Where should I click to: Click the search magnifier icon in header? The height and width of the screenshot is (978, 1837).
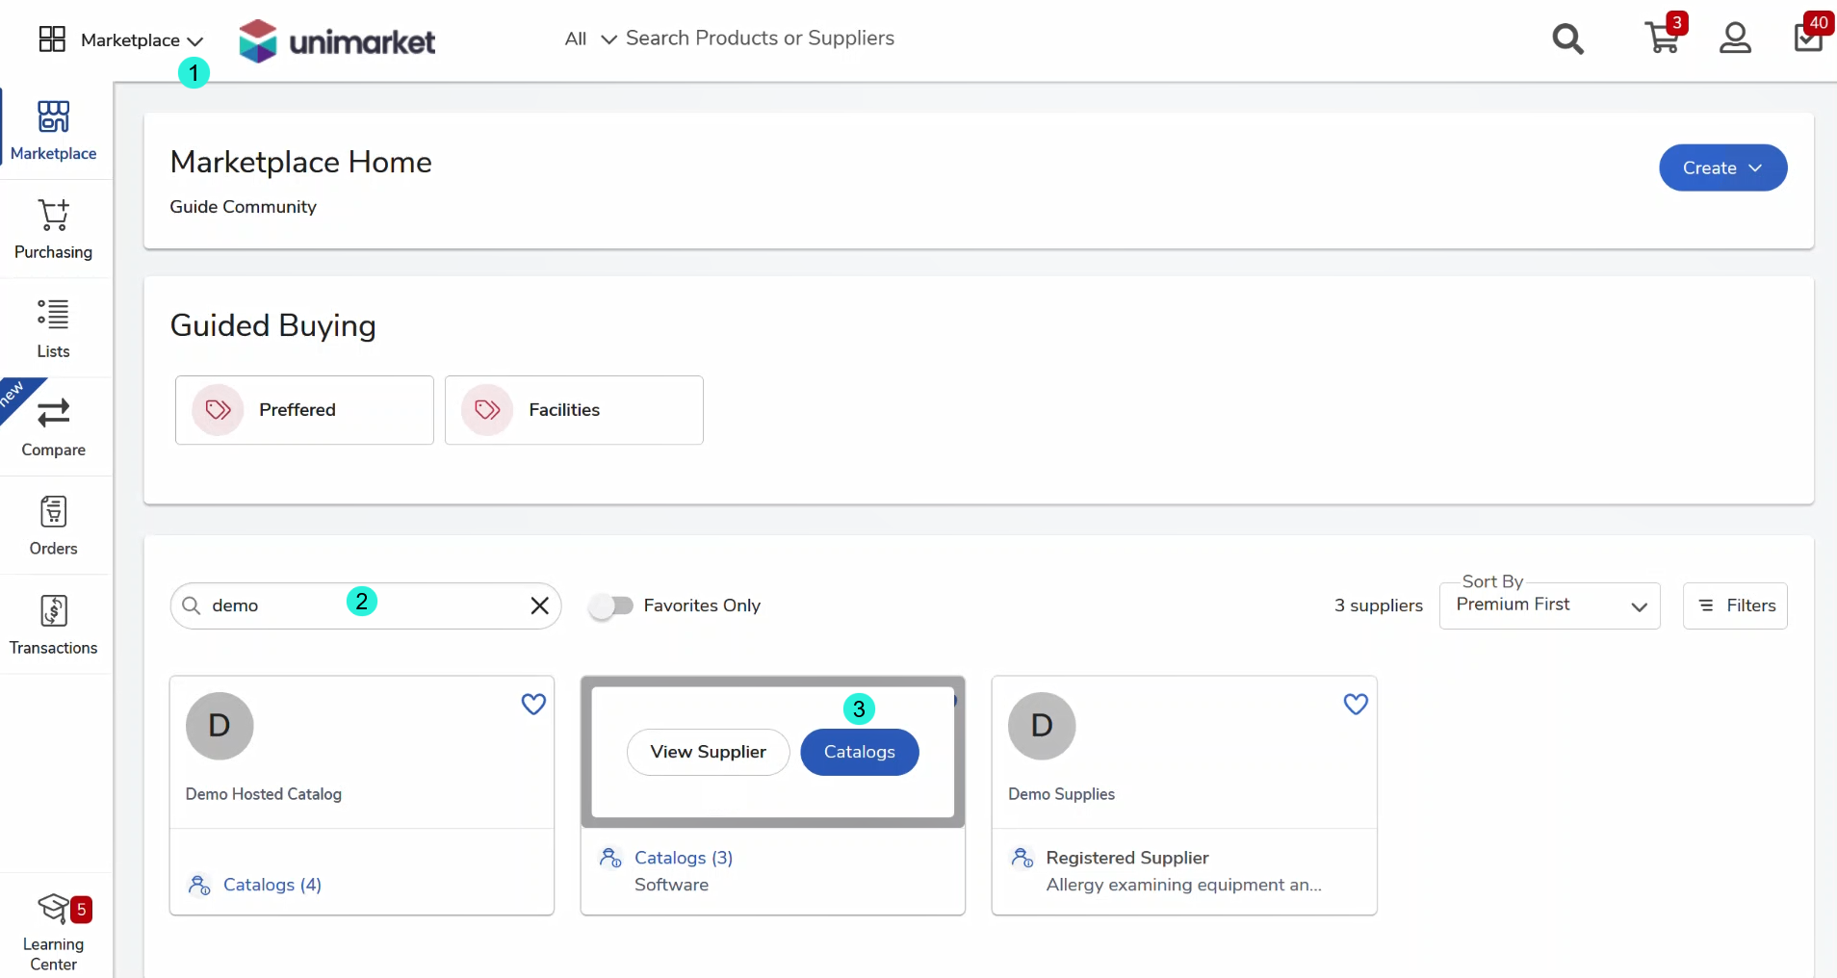[1567, 39]
